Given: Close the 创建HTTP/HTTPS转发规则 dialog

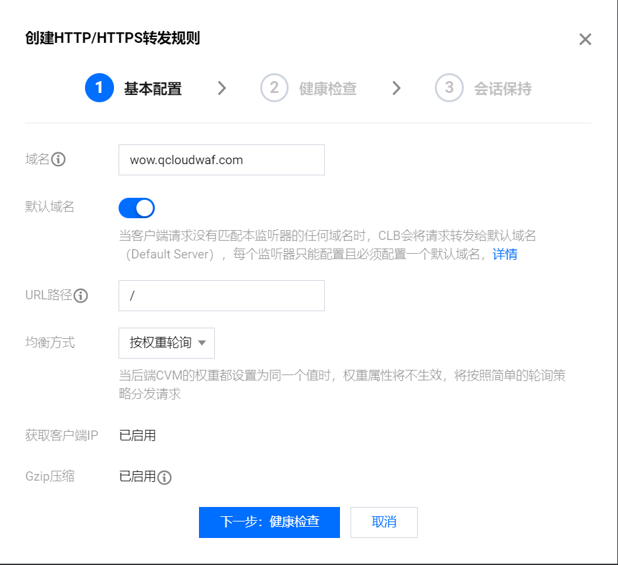Looking at the screenshot, I should click(x=585, y=40).
